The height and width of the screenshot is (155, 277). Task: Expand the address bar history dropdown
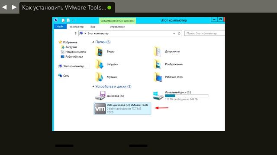click(x=174, y=34)
